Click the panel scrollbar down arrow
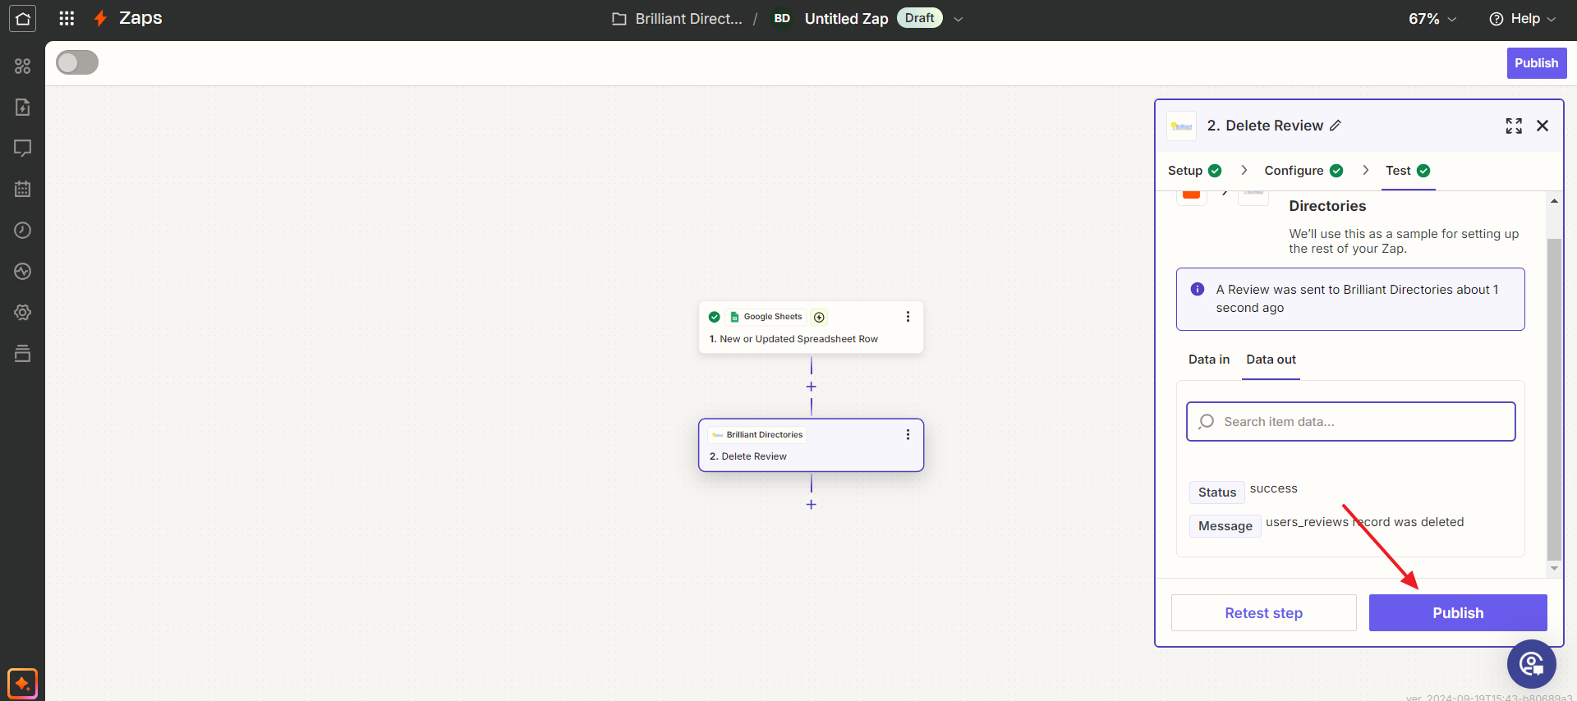 coord(1554,568)
